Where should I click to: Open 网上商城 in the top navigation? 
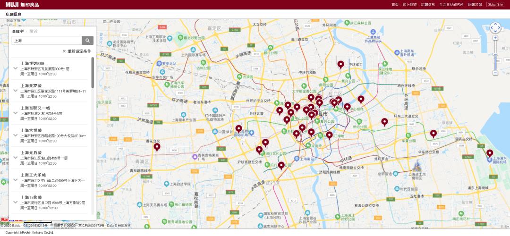pos(409,5)
